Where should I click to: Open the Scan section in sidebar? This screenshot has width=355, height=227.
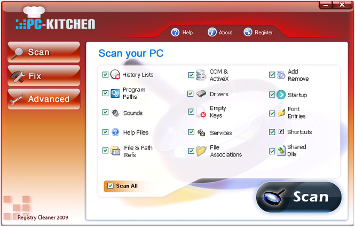point(44,52)
